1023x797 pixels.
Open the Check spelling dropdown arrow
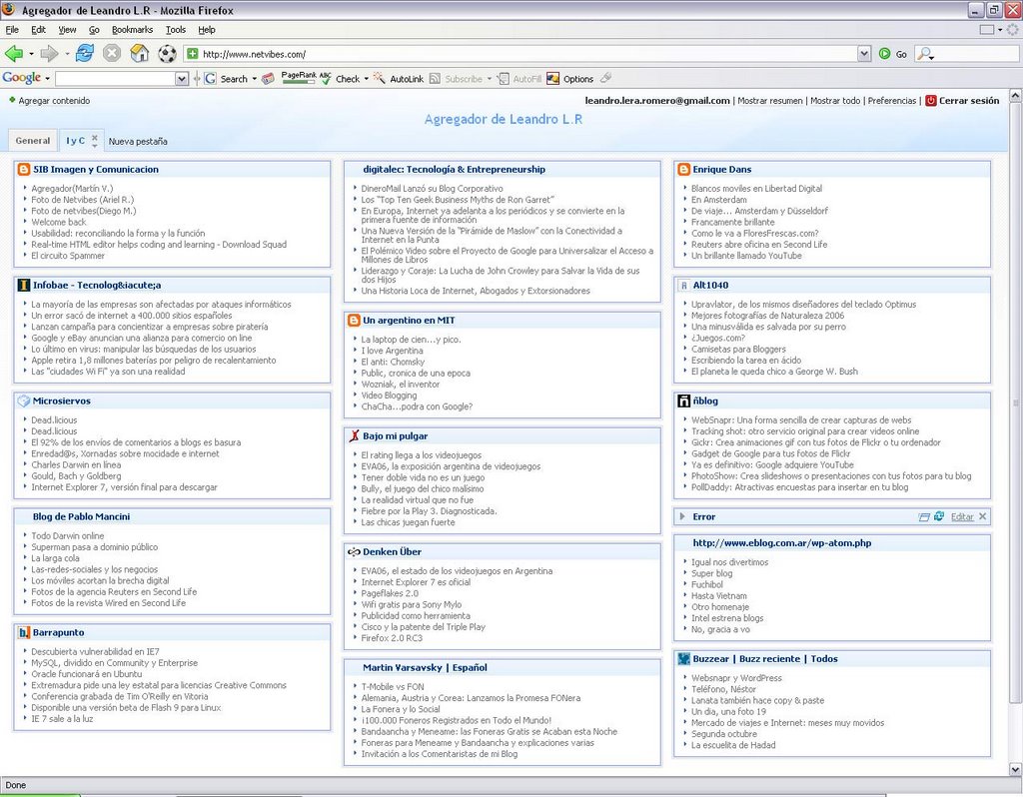[x=366, y=79]
